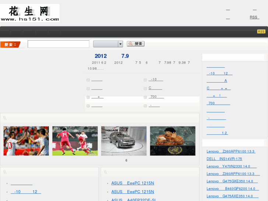The height and width of the screenshot is (201, 268).
Task: Click bullet icon beside the -10 news link
Action: click(145, 80)
